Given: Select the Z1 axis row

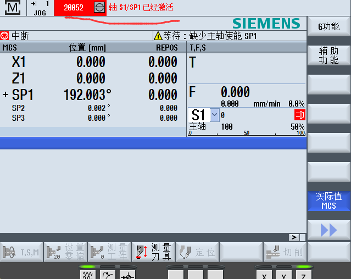Looking at the screenshot, I should tap(93, 79).
